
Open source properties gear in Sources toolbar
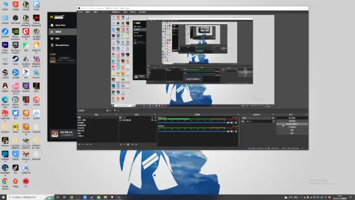[x=128, y=144]
